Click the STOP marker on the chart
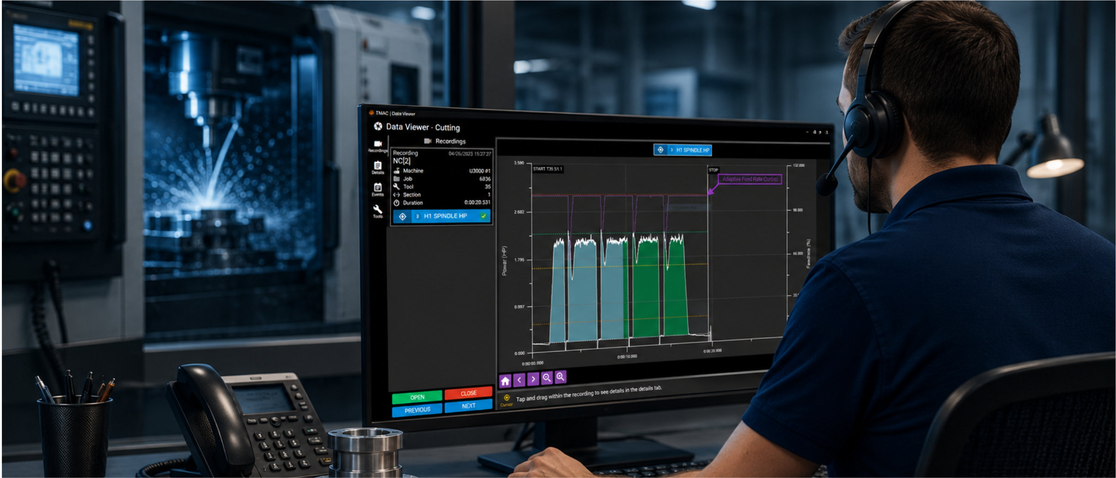The image size is (1116, 478). 714,170
